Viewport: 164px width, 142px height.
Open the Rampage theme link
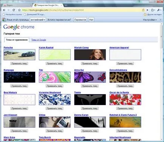tap(9, 70)
